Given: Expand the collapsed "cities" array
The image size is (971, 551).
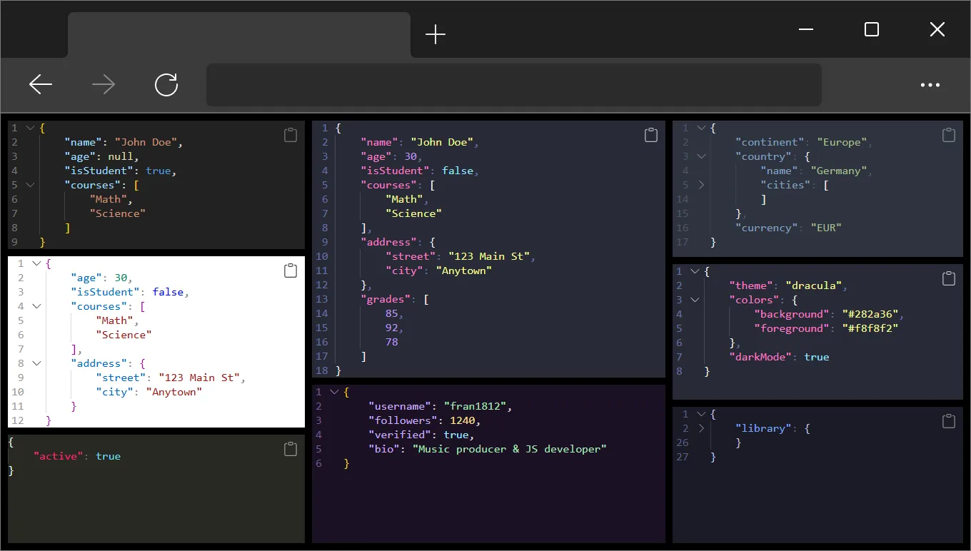Looking at the screenshot, I should tap(701, 185).
